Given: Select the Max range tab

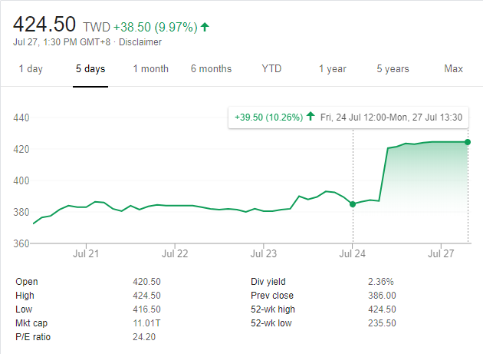Looking at the screenshot, I should (453, 69).
